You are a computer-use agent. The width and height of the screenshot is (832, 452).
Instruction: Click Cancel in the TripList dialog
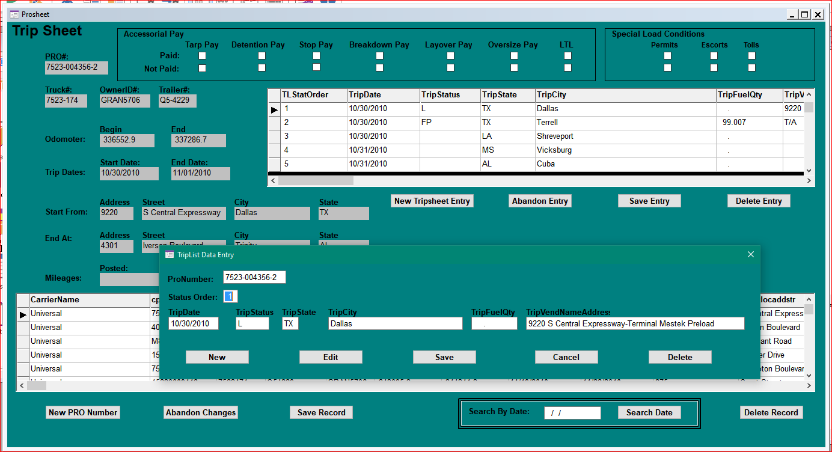coord(566,357)
